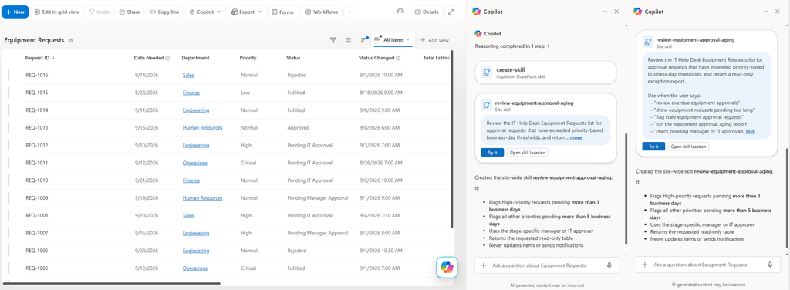
Task: Select the REQ-1010 request ID cell
Action: click(x=37, y=180)
